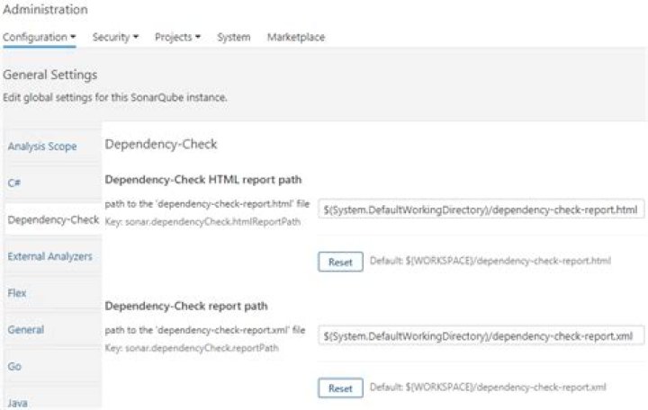Select the Administration page title

45,10
